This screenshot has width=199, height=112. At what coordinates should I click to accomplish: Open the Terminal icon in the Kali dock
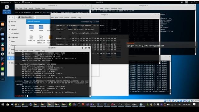point(2,29)
